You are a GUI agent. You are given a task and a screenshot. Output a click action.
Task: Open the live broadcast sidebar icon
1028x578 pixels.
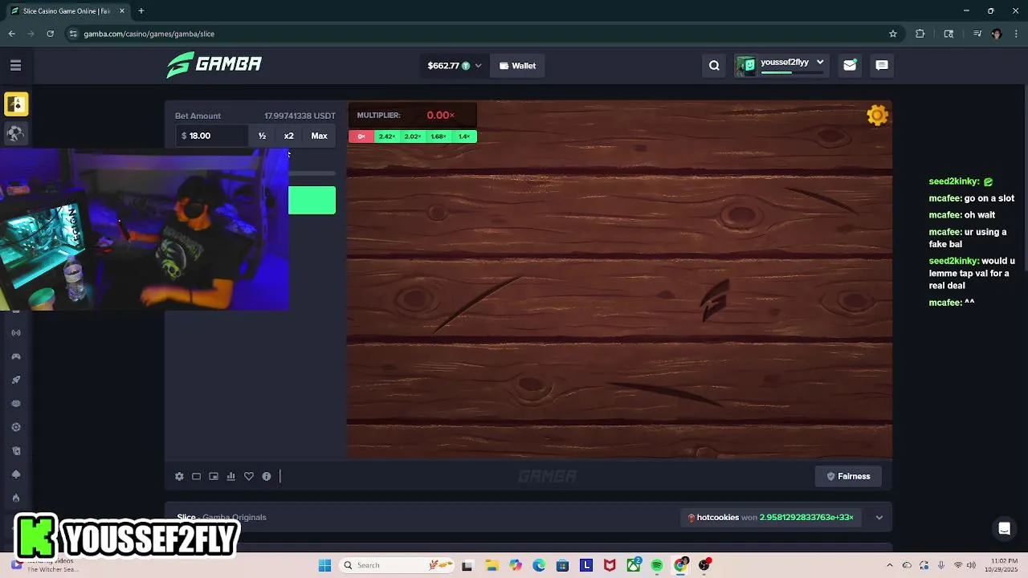point(16,332)
